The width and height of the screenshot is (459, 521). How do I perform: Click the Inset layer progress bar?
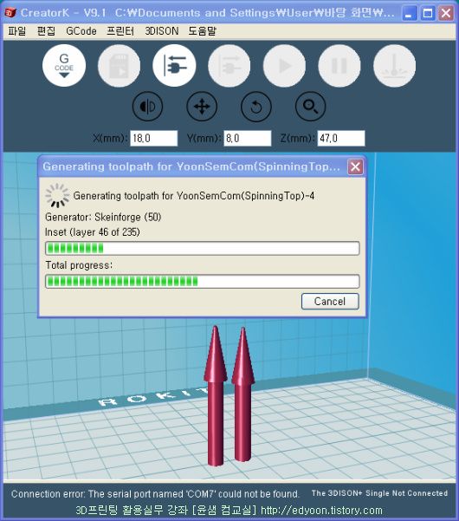coord(202,248)
